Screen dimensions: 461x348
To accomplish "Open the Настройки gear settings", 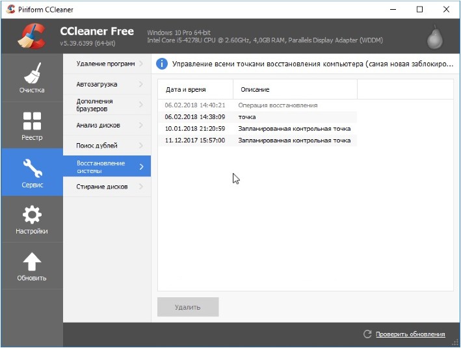I will [32, 219].
